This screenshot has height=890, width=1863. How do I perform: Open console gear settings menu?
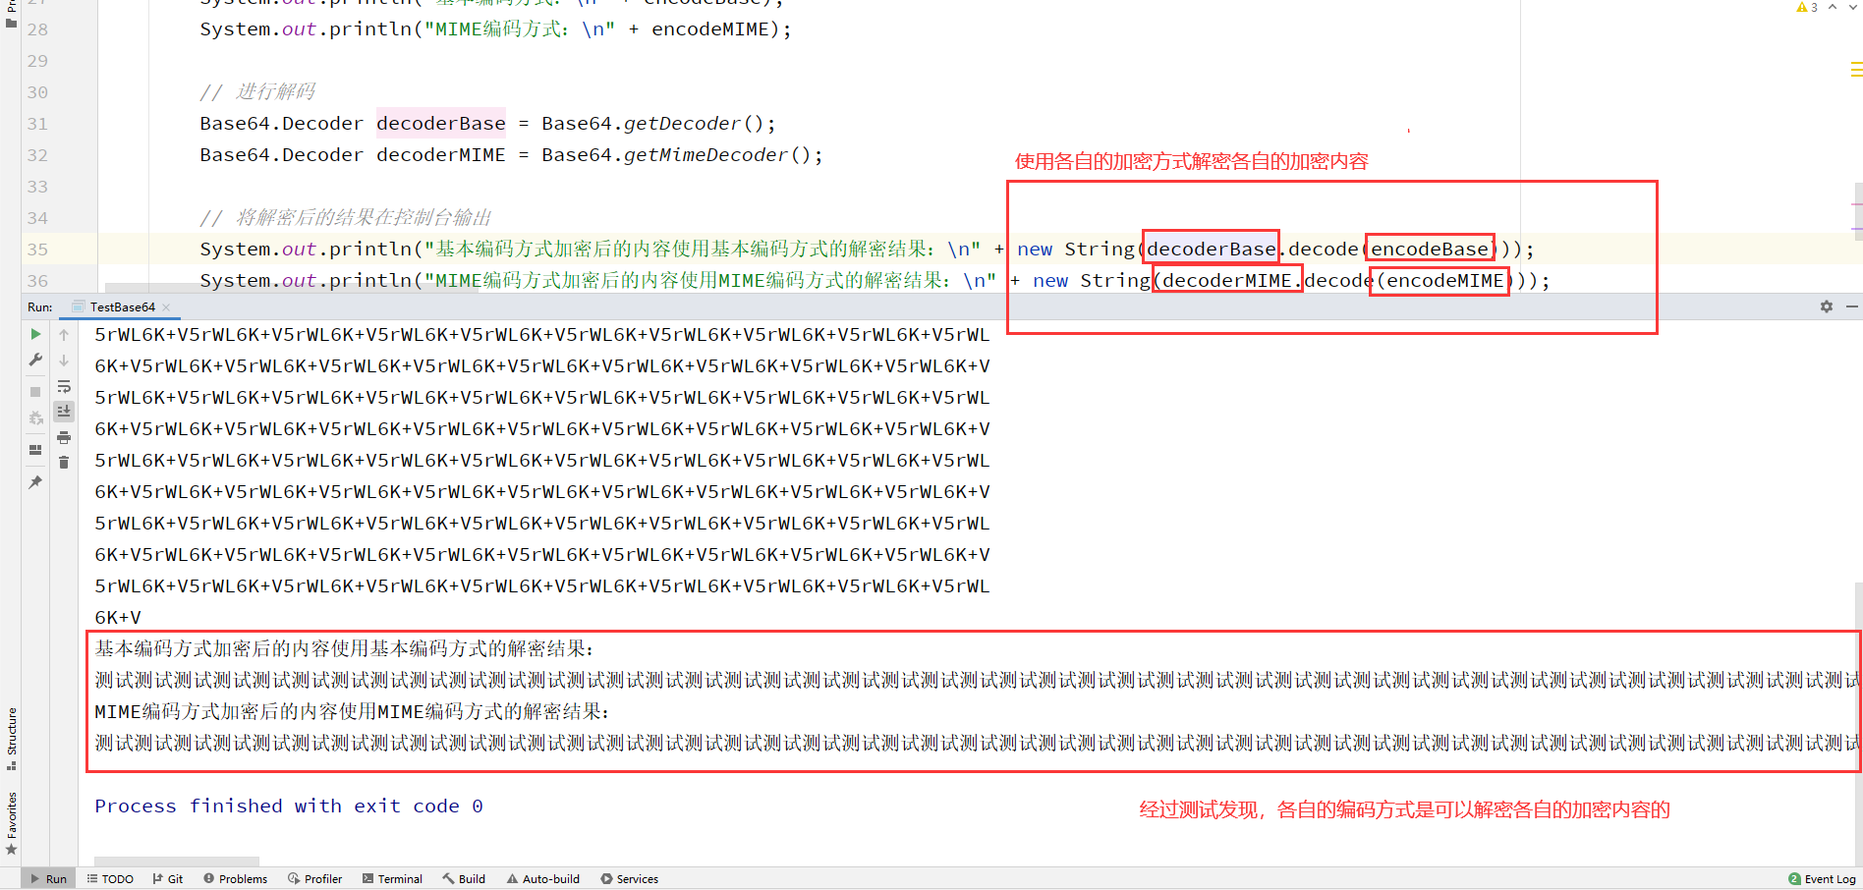[1826, 306]
